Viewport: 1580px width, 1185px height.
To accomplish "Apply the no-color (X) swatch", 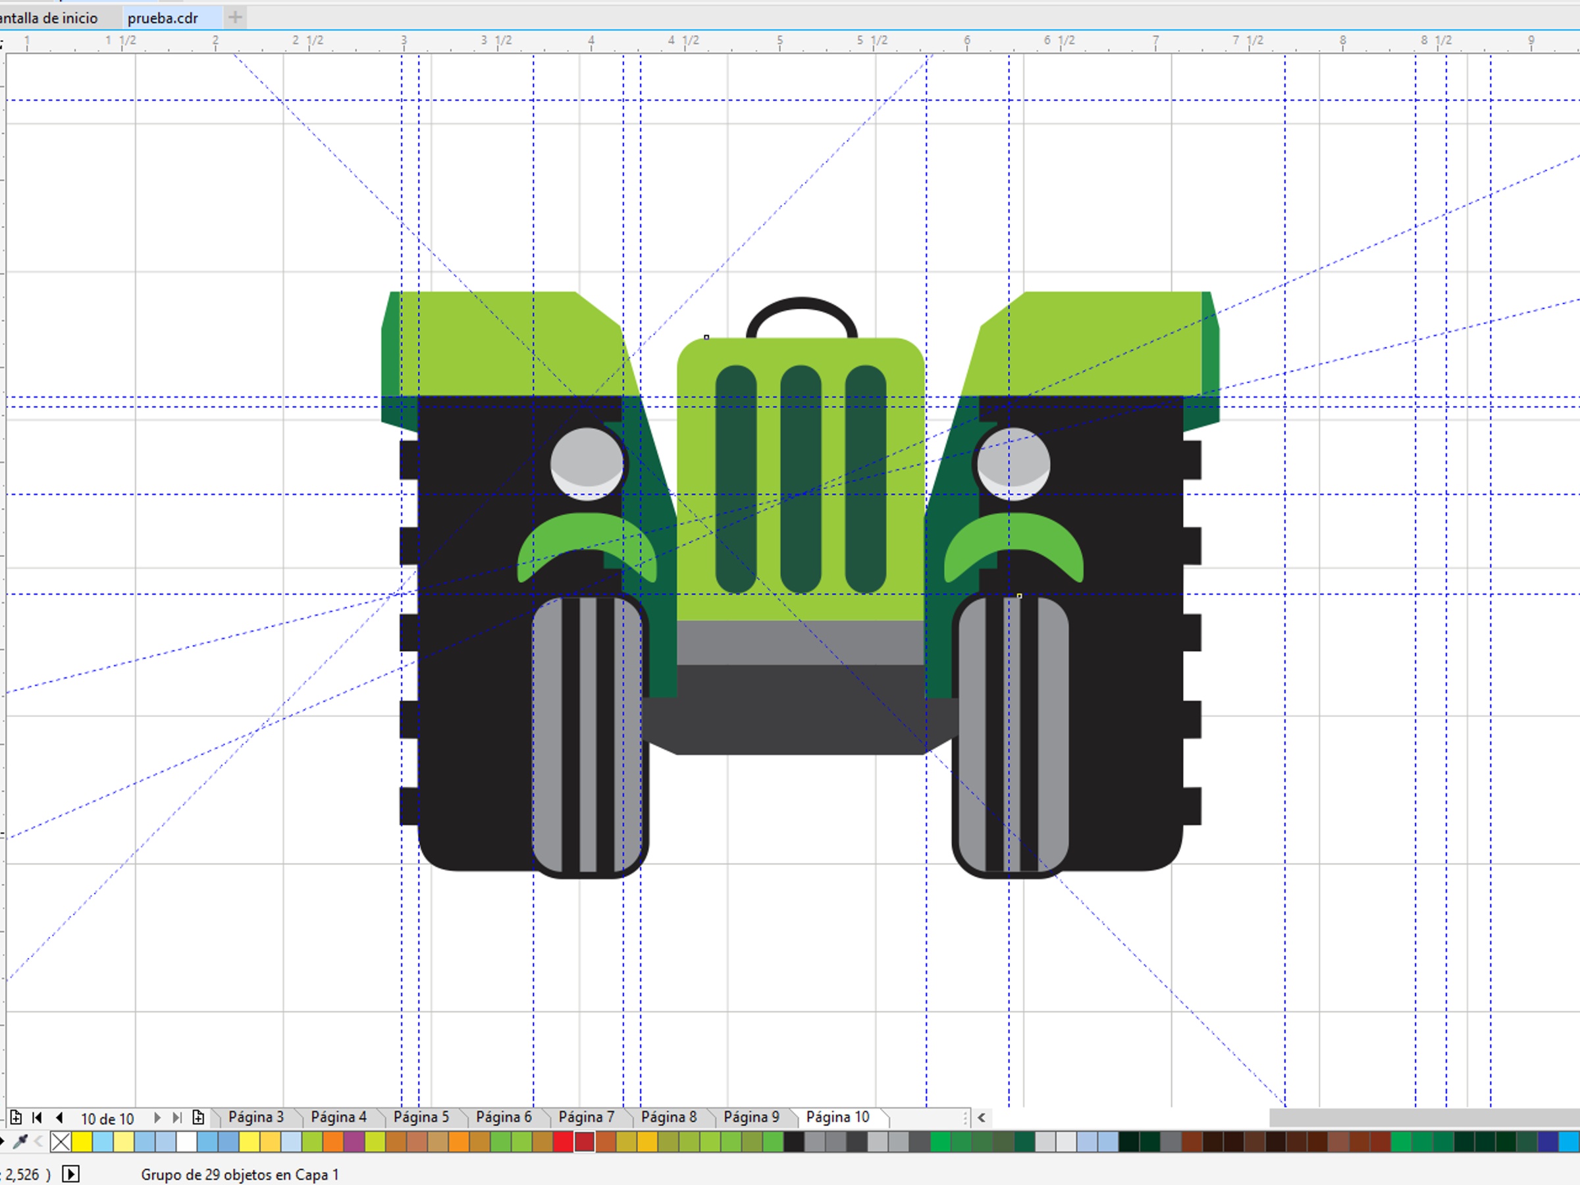I will (x=61, y=1142).
